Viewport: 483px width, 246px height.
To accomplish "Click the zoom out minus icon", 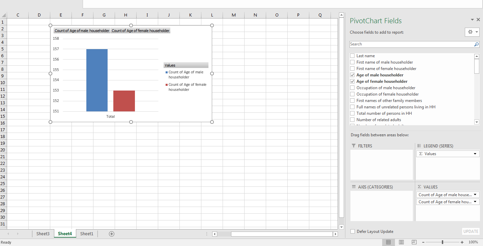I will [423, 242].
